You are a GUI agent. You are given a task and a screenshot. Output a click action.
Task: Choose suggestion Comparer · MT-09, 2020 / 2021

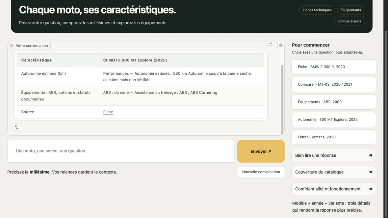[334, 84]
